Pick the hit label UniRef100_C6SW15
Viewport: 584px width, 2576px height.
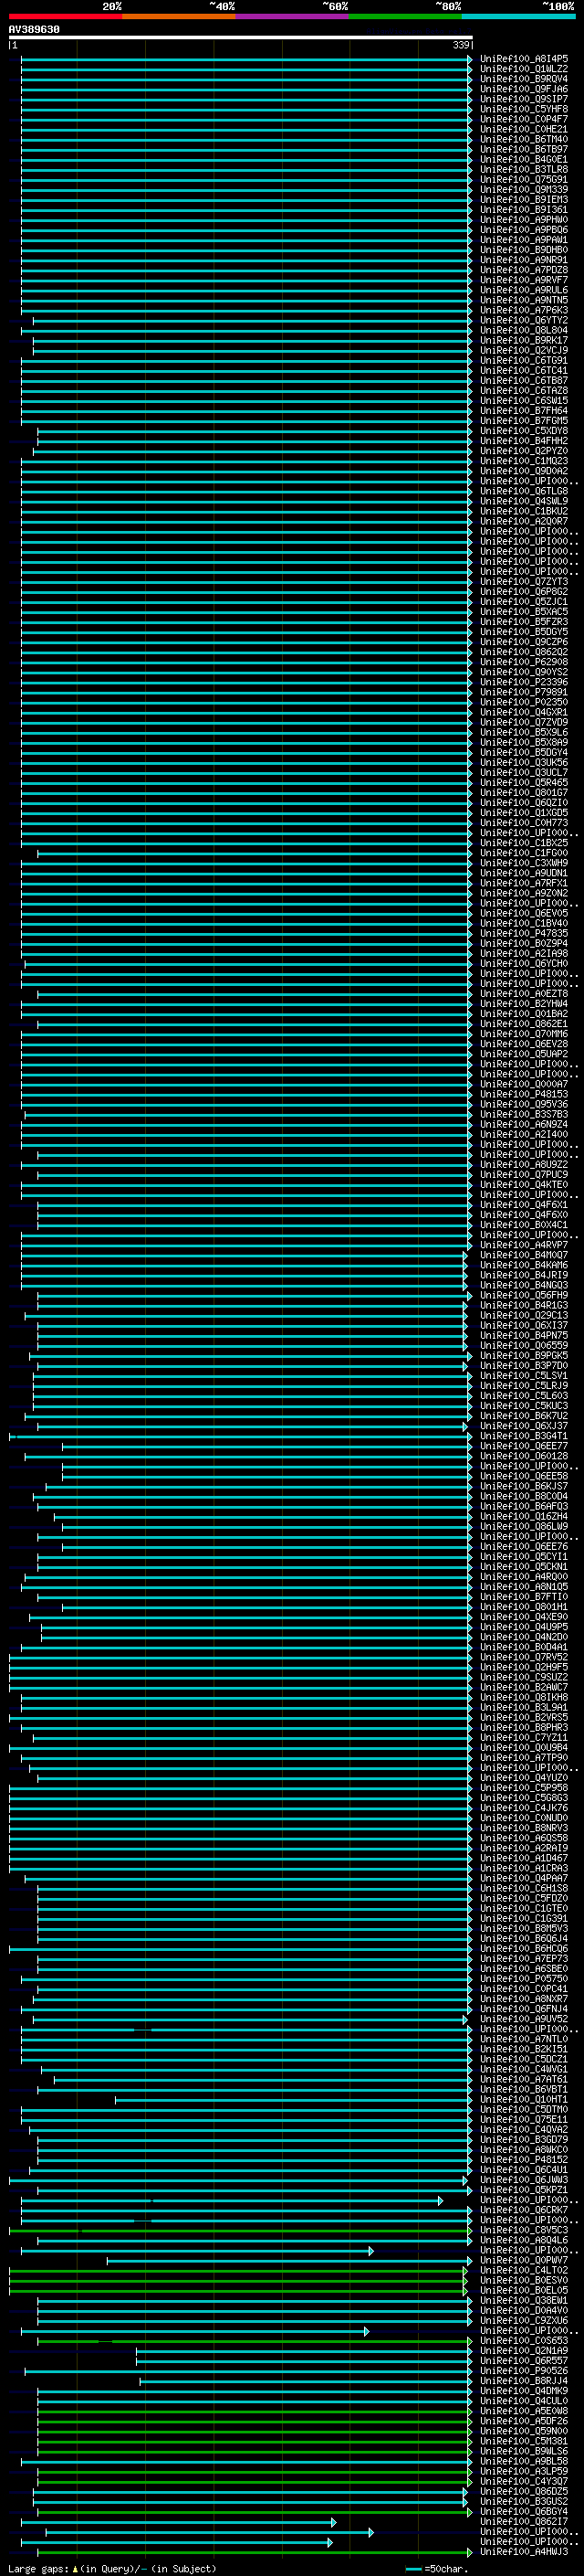(524, 400)
